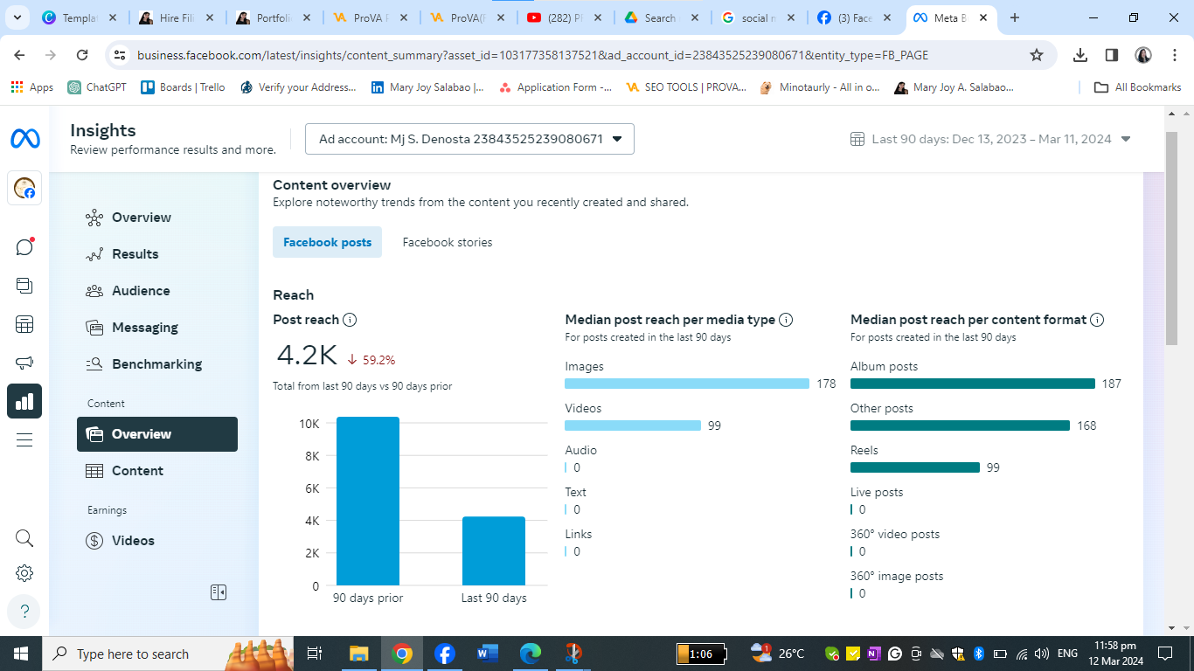The height and width of the screenshot is (671, 1194).
Task: Click the browser address bar URL
Action: pos(532,55)
